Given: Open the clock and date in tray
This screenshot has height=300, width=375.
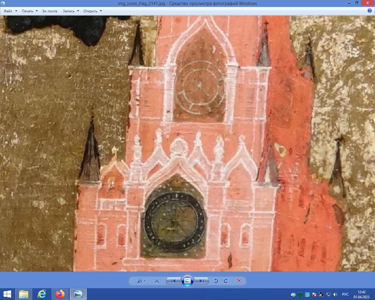Looking at the screenshot, I should coord(362,294).
